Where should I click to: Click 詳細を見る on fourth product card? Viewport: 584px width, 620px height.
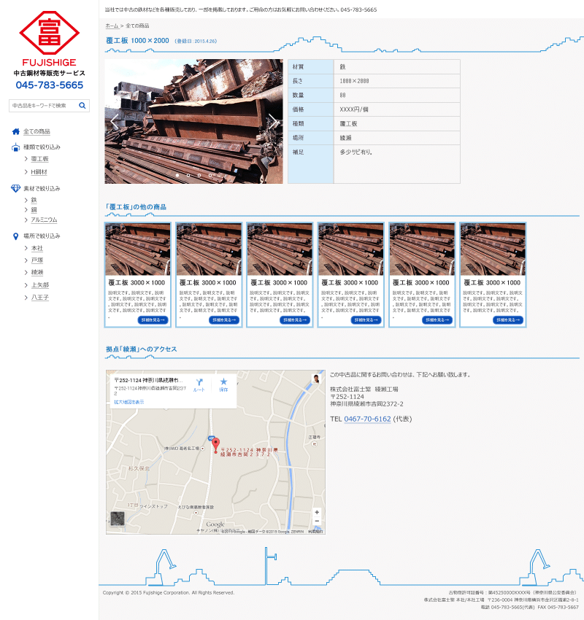coord(366,320)
